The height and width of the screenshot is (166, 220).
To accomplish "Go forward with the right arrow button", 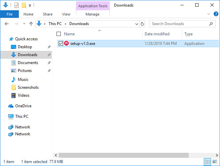I will coord(17,24).
